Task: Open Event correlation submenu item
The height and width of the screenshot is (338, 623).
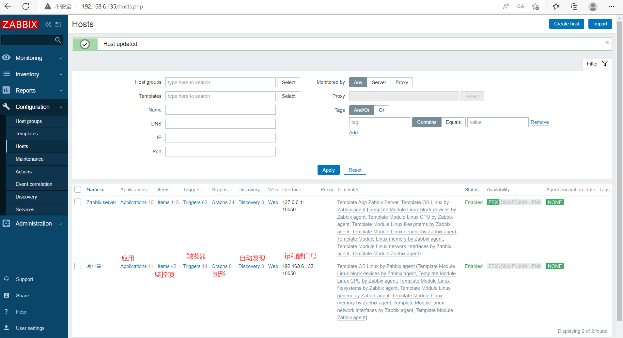Action: tap(37, 184)
